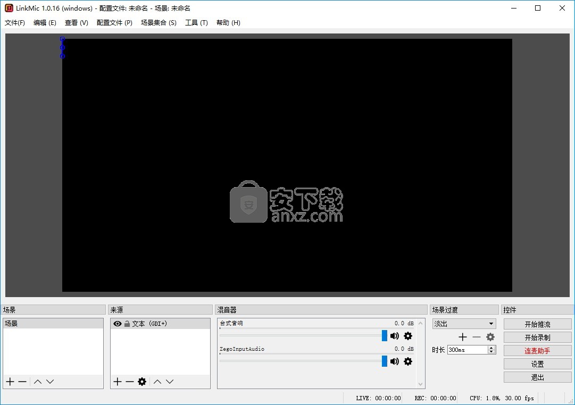This screenshot has height=405, width=575.
Task: Click the CPU: 1.8%, 30.00 fps status
Action: click(502, 398)
